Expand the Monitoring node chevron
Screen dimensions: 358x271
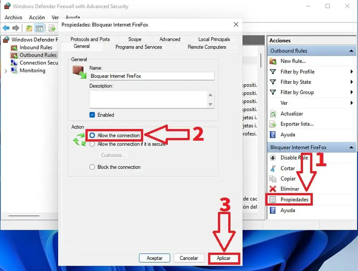pyautogui.click(x=6, y=71)
